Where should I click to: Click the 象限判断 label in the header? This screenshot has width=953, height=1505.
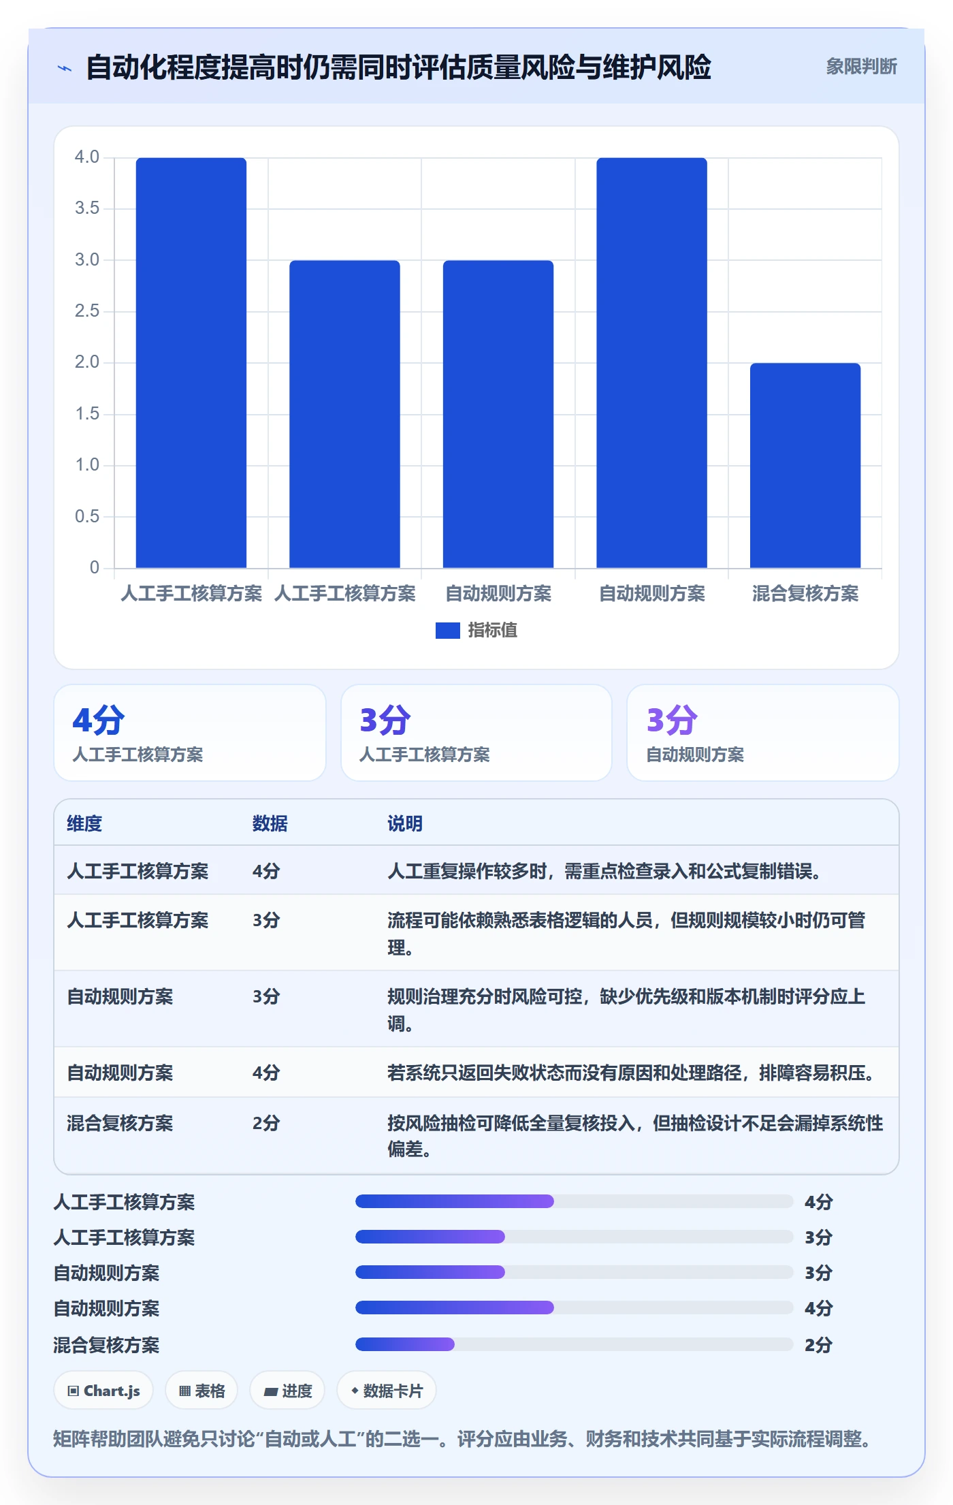pyautogui.click(x=861, y=67)
